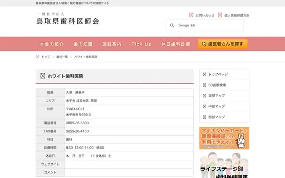Click the icon beside 個人情報保護方針
The width and height of the screenshot is (285, 178).
220,15
